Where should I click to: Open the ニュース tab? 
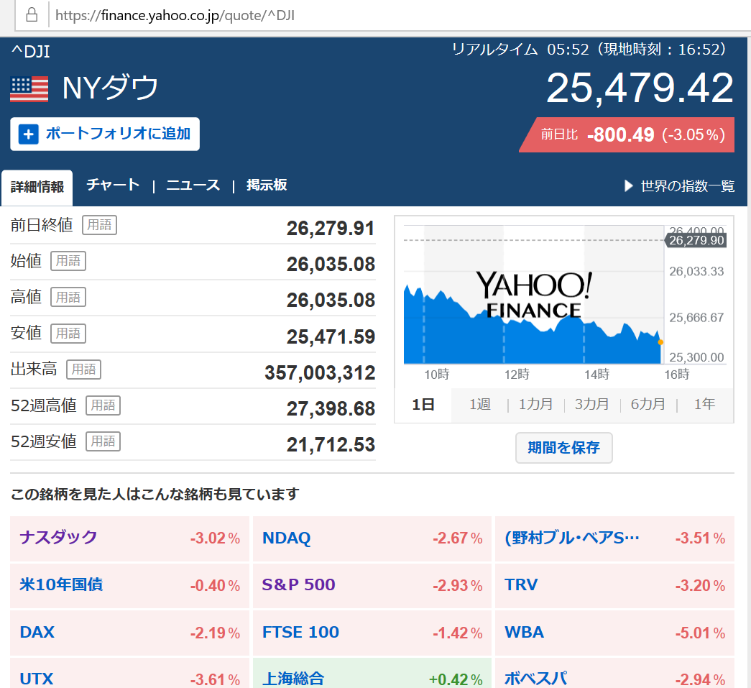click(x=193, y=185)
